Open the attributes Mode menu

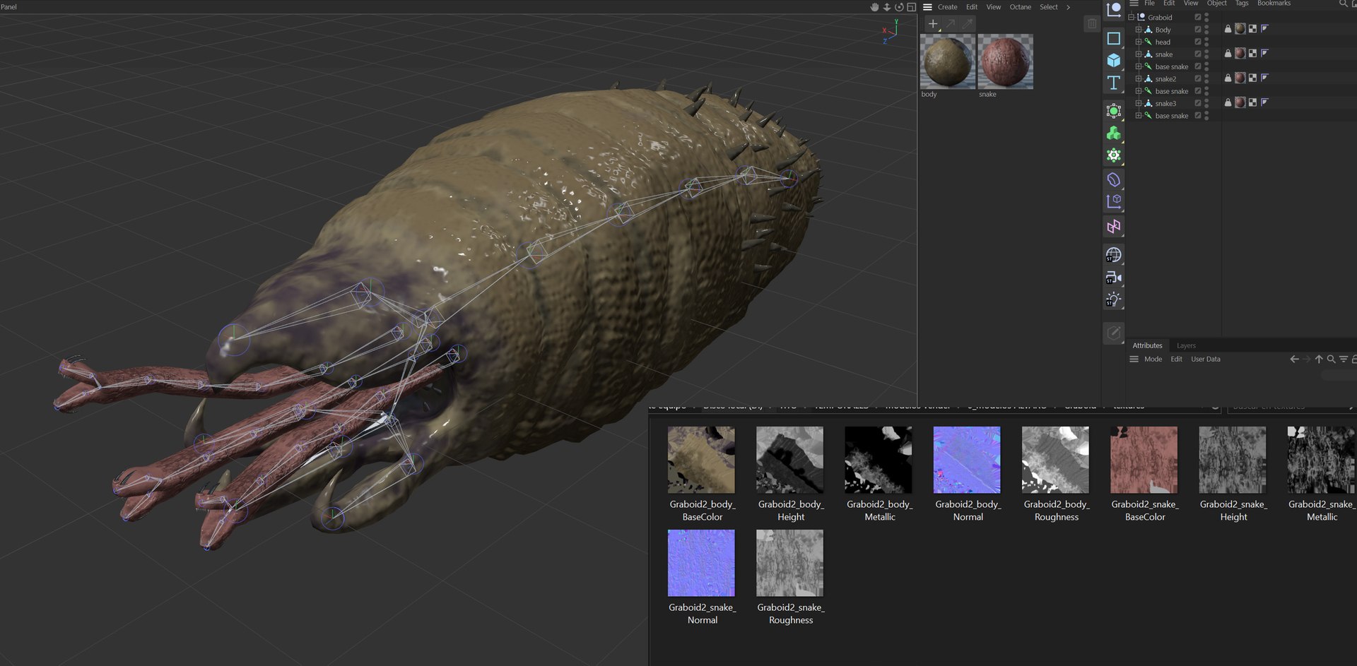tap(1153, 359)
